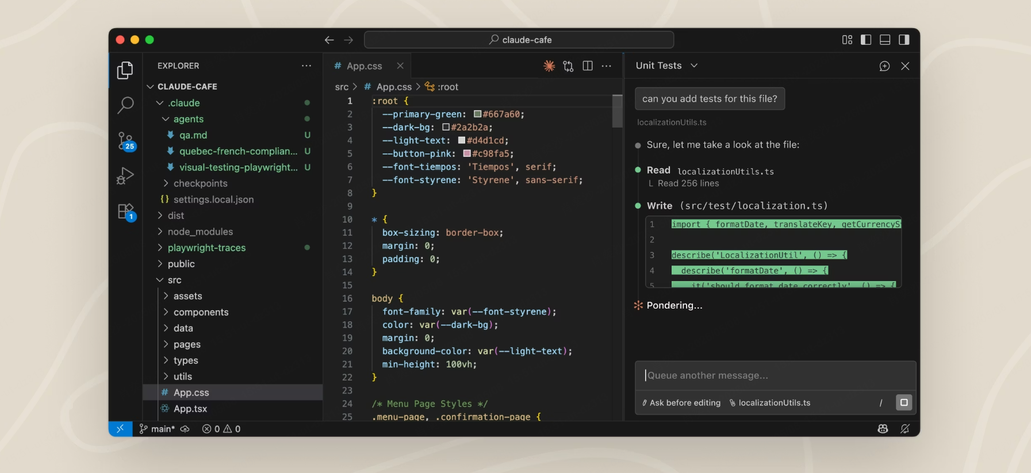The width and height of the screenshot is (1031, 473).
Task: Toggle the primary side bar
Action: click(x=866, y=40)
